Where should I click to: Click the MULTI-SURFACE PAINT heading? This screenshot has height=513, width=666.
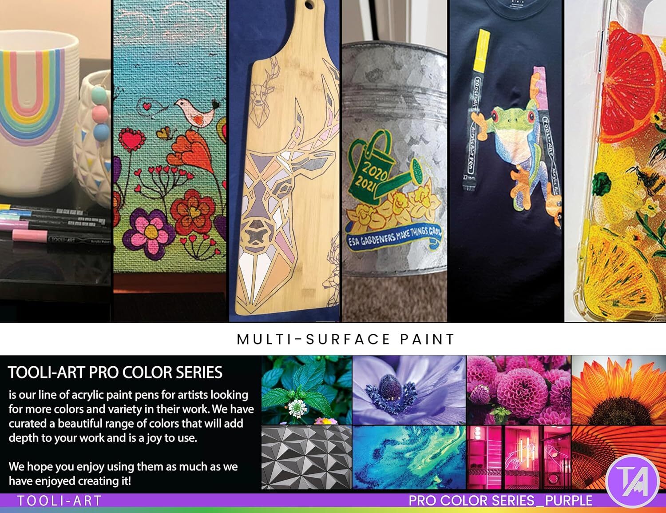(346, 339)
